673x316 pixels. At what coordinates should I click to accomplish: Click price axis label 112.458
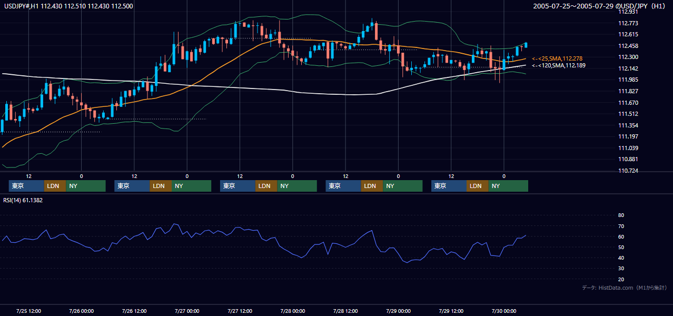[628, 46]
